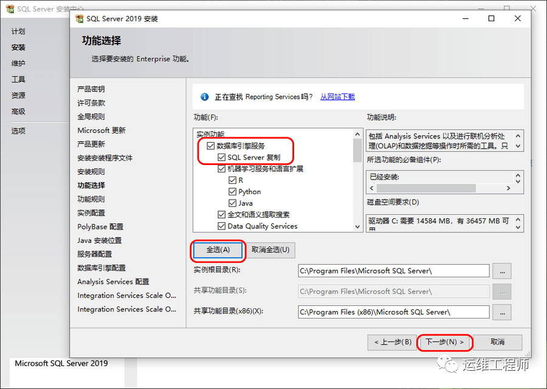Click the 实例根目录 path field
The image size is (547, 389).
[x=393, y=271]
